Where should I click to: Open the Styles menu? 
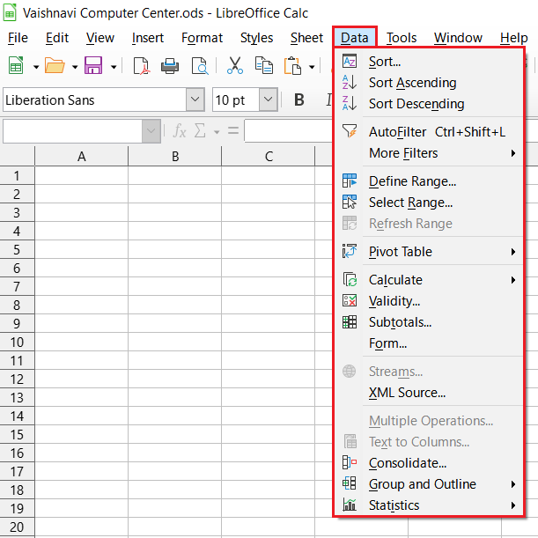pos(256,38)
